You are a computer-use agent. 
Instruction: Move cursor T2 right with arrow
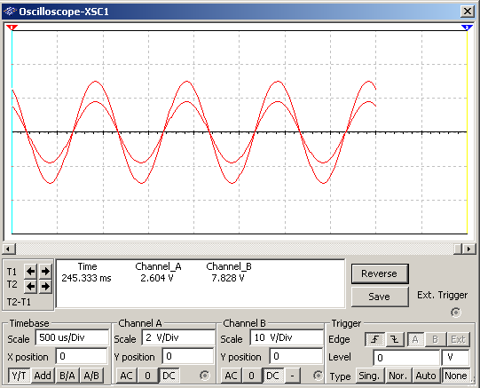(45, 287)
